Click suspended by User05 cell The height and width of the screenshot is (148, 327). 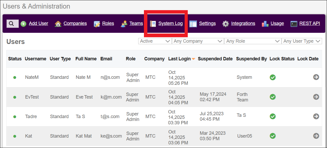pos(245,136)
